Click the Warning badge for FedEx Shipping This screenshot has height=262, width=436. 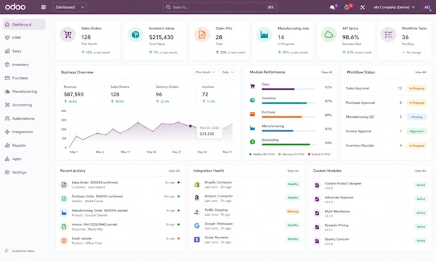pos(292,211)
